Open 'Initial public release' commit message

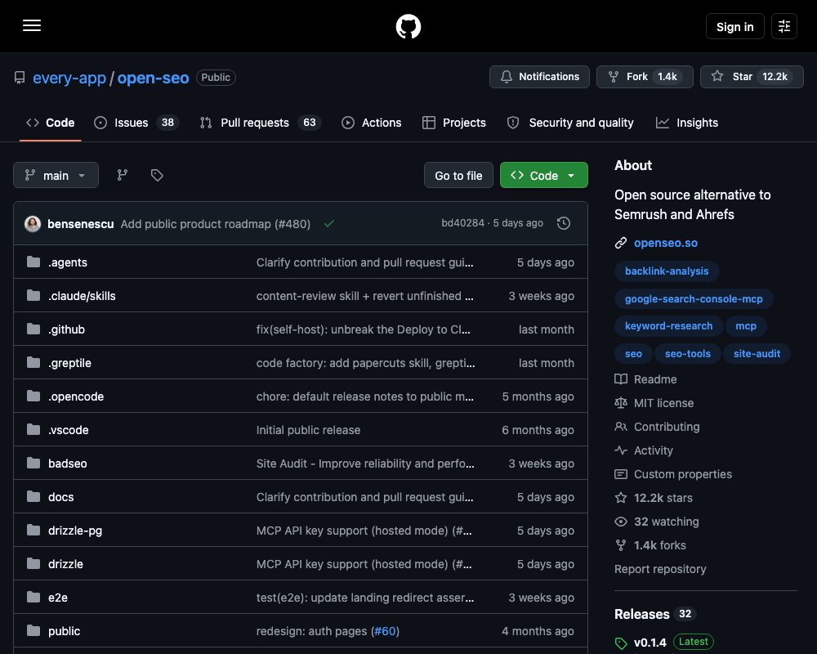(309, 430)
